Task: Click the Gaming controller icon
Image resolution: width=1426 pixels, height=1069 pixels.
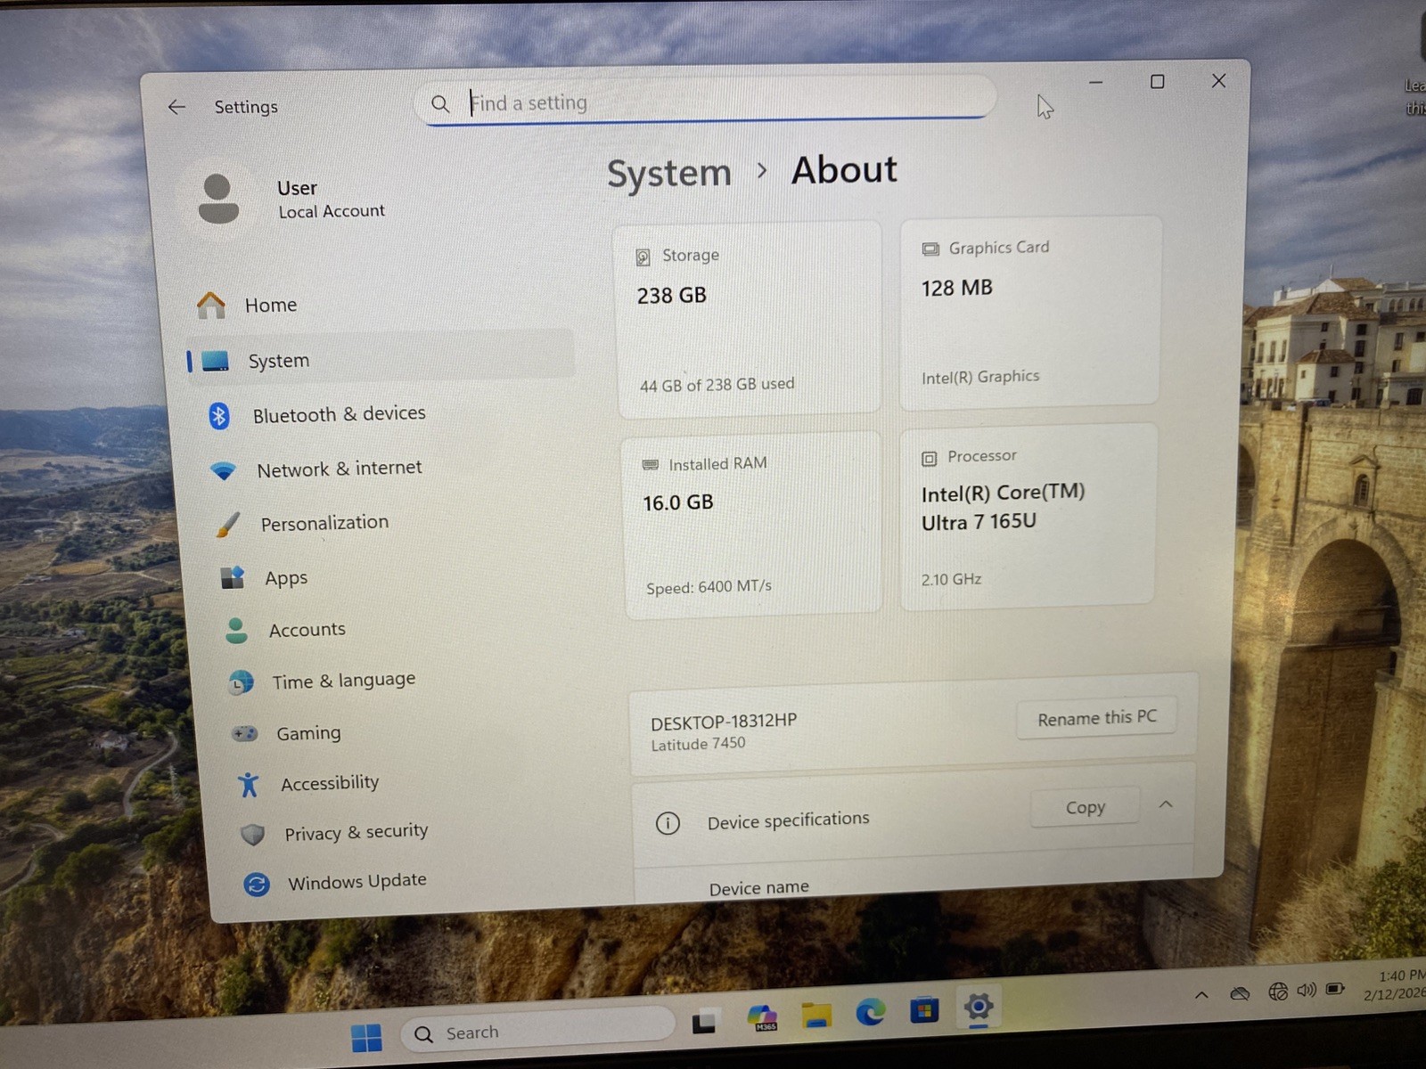Action: coord(245,734)
